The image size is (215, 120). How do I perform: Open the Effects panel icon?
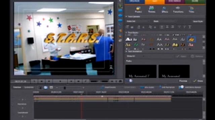pos(165,10)
